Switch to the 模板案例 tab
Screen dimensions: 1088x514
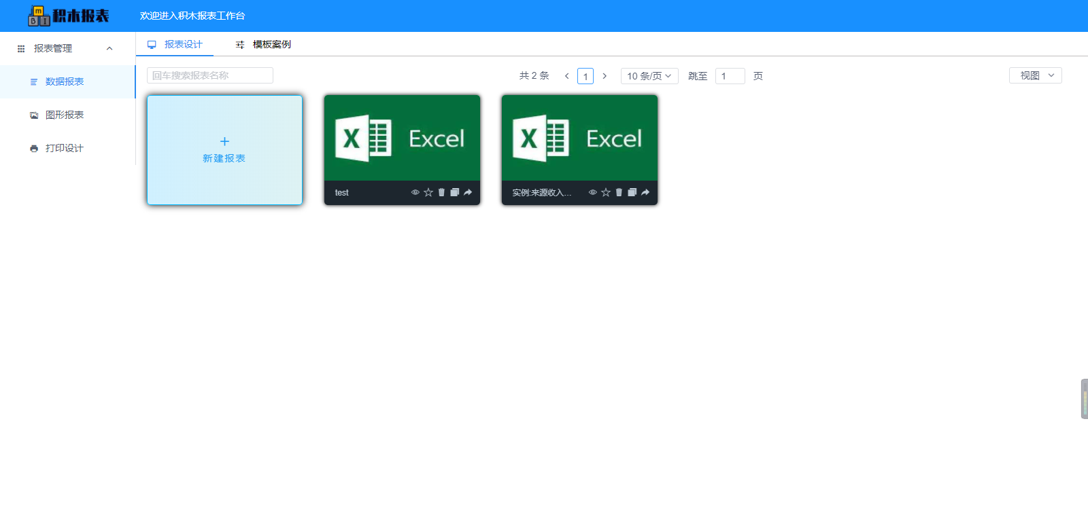[x=263, y=44]
